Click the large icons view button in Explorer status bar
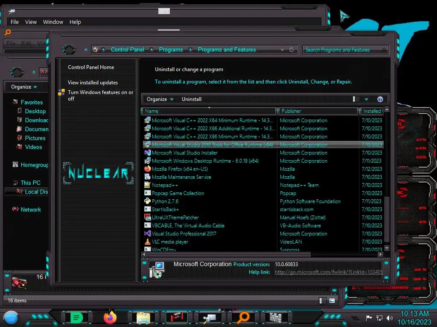 tap(332, 301)
